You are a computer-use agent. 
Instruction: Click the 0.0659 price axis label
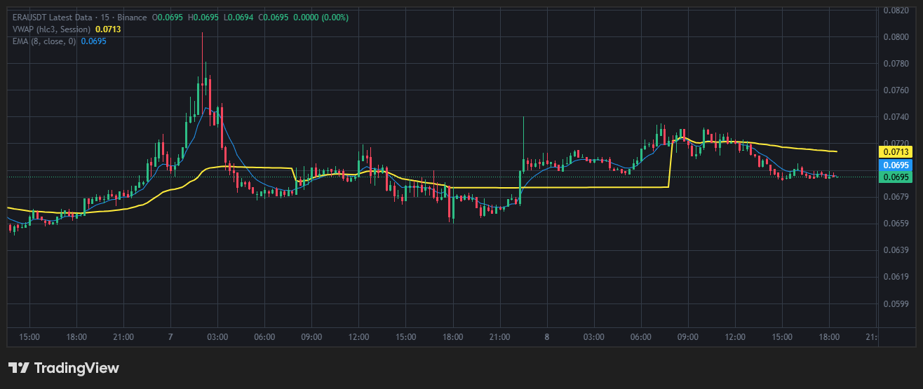point(896,224)
